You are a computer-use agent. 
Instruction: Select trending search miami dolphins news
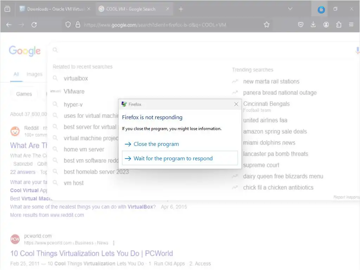click(269, 143)
